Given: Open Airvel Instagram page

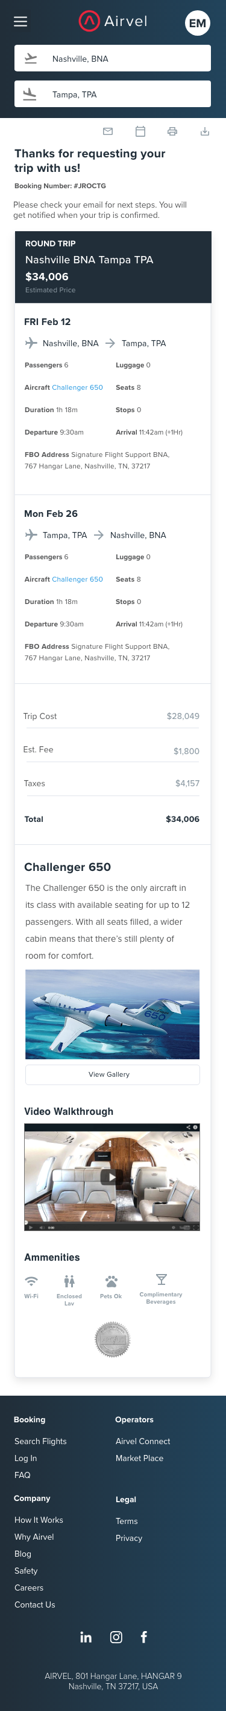Looking at the screenshot, I should (116, 1637).
